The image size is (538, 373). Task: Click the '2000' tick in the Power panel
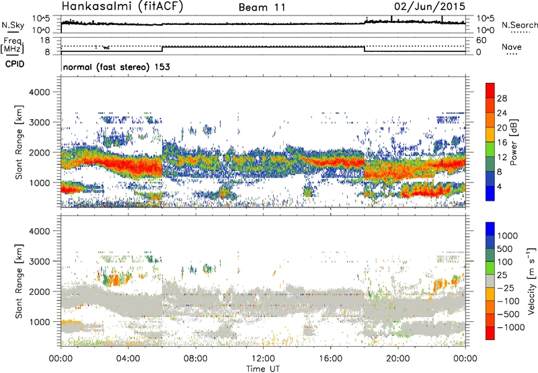click(39, 152)
